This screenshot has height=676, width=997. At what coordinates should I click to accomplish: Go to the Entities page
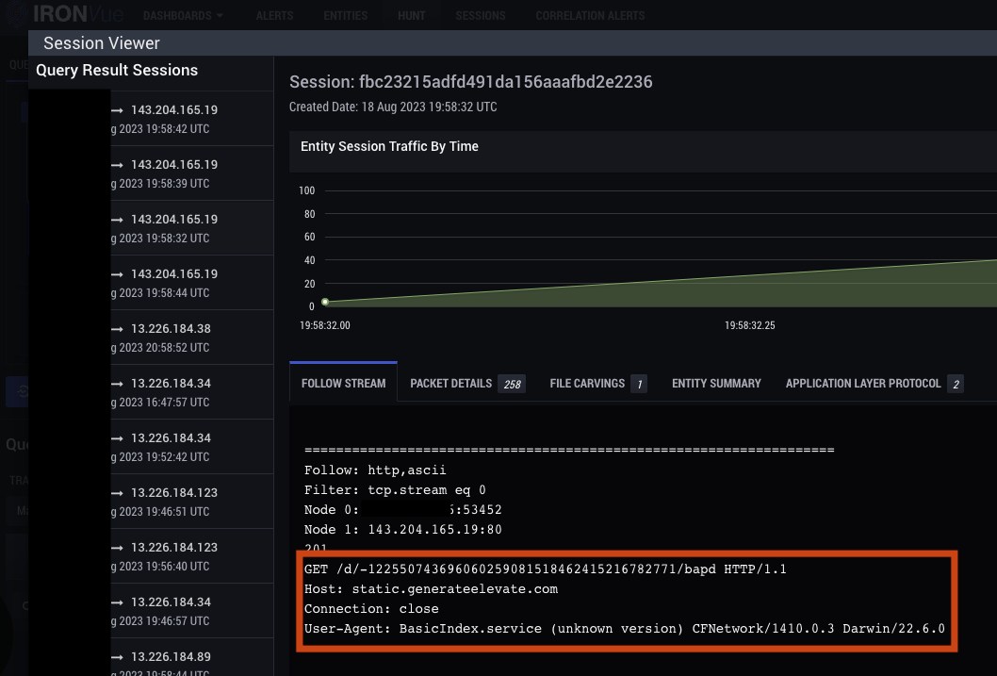click(345, 15)
